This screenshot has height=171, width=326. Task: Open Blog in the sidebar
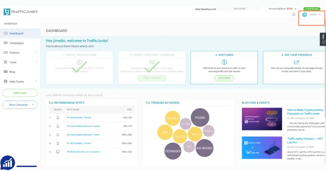point(20,72)
